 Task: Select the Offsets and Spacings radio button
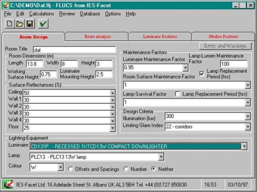point(70,169)
